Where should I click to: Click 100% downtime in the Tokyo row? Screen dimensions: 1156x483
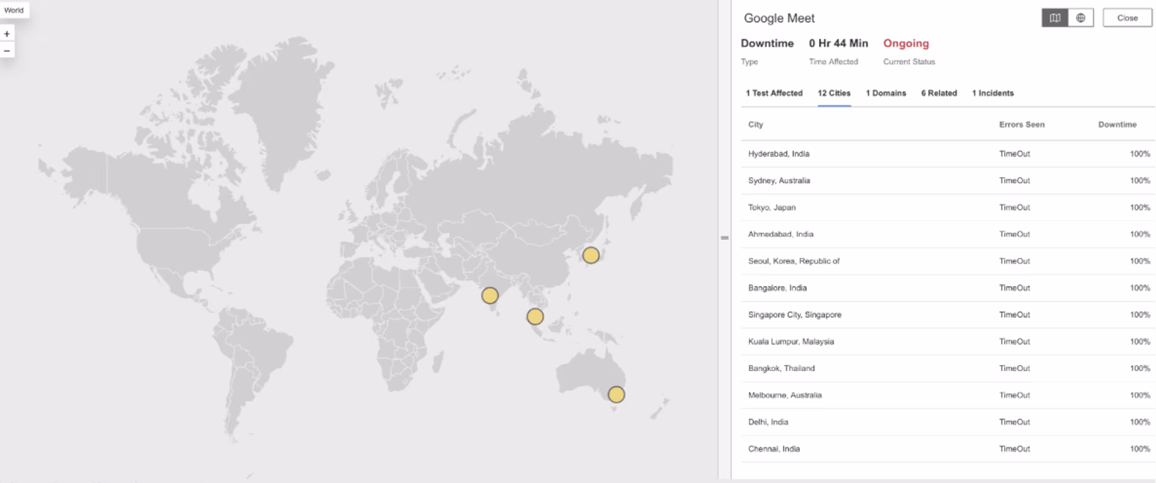coord(1140,208)
